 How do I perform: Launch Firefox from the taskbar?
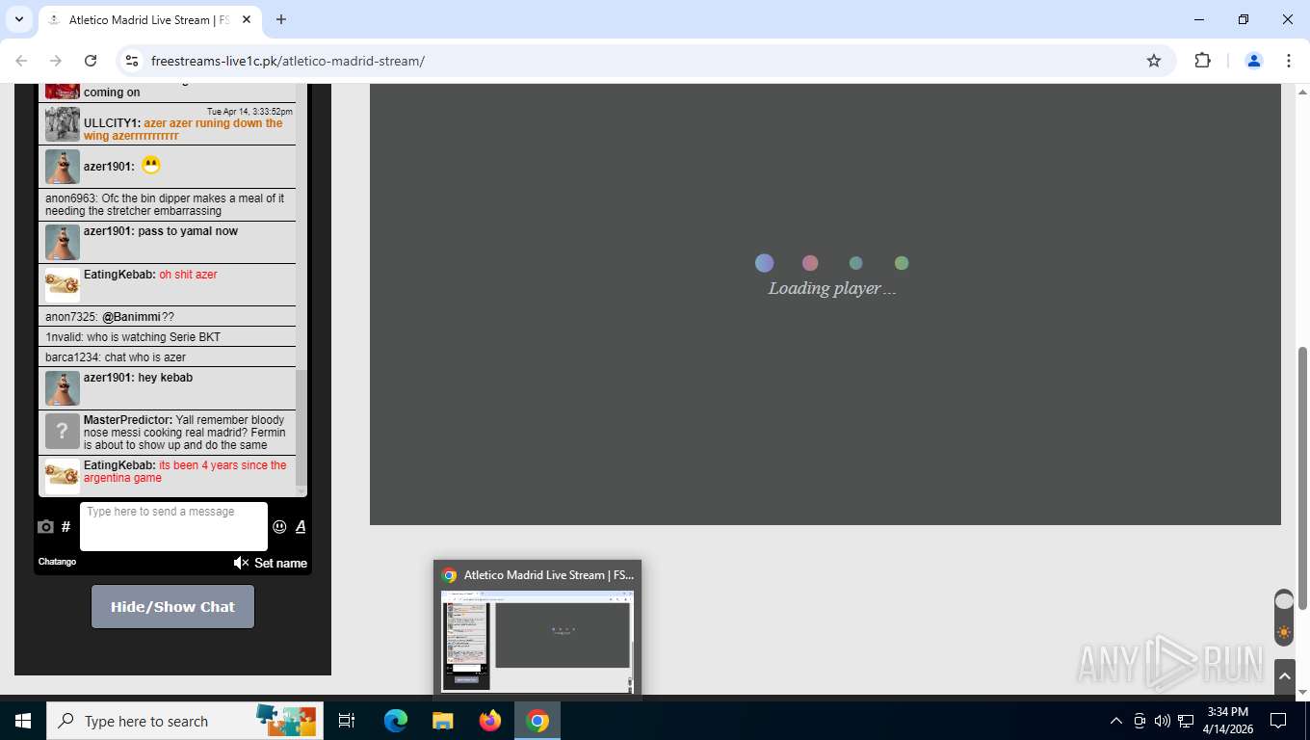pyautogui.click(x=490, y=721)
